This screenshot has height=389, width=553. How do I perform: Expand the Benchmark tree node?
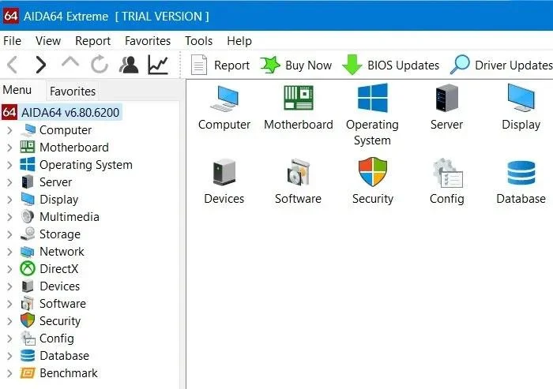pos(9,373)
